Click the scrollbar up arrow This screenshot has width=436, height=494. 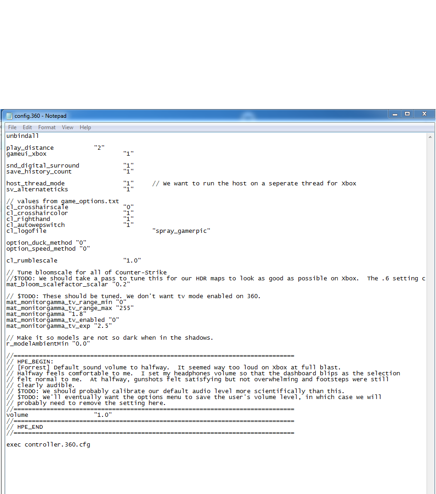(x=431, y=137)
